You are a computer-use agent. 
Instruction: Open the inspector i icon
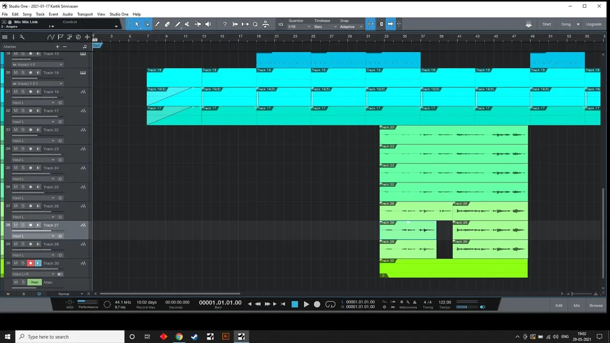click(x=13, y=37)
